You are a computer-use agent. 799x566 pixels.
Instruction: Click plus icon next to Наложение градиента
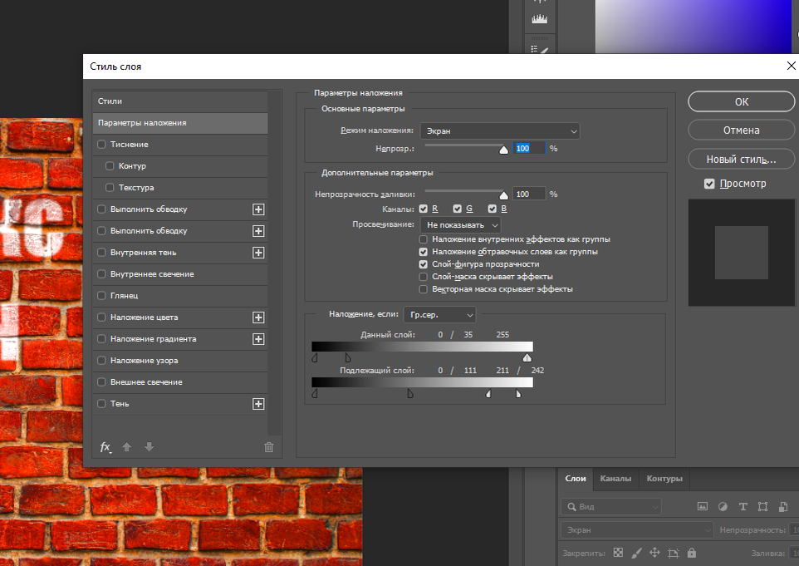tap(258, 339)
